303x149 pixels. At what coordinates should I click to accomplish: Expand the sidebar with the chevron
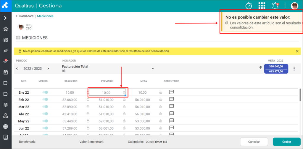pos(5,18)
